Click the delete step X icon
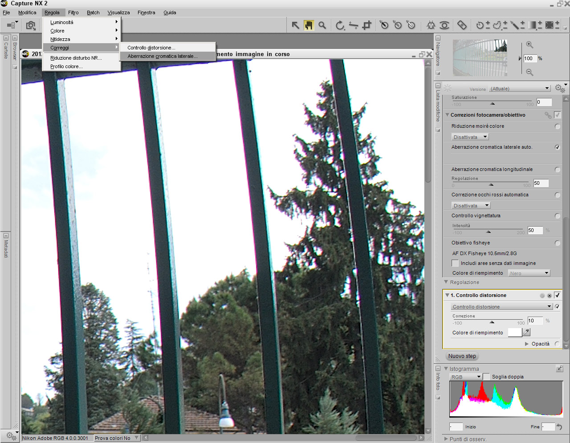This screenshot has width=570, height=443. pyautogui.click(x=550, y=296)
